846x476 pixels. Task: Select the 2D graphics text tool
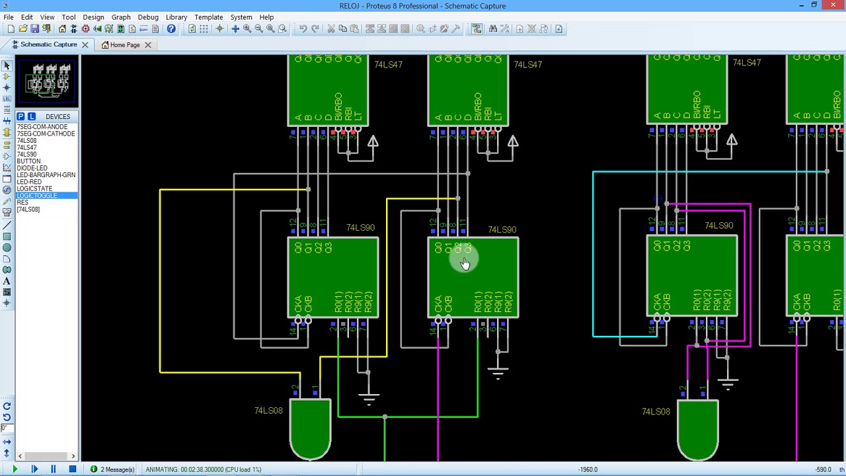[x=7, y=281]
